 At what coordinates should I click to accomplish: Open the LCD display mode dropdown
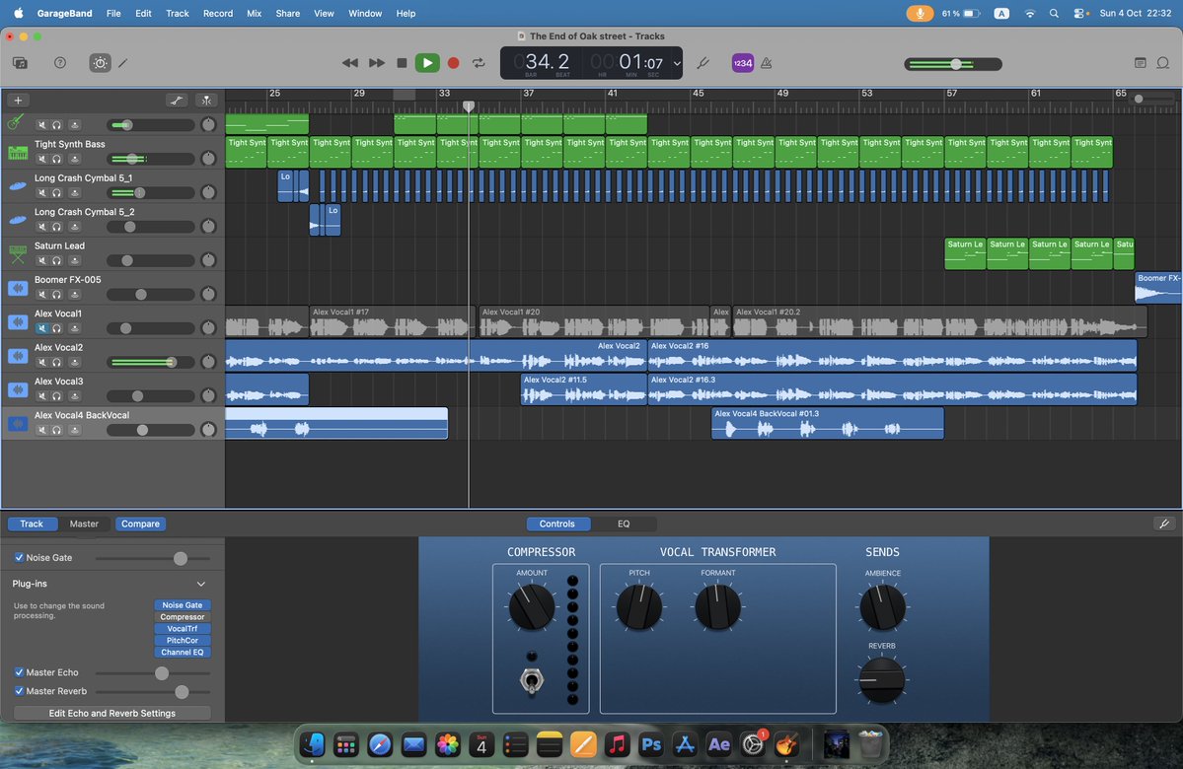[677, 63]
